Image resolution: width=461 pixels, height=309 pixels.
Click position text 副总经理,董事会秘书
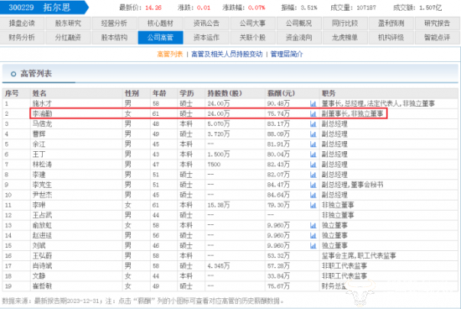tap(353, 185)
